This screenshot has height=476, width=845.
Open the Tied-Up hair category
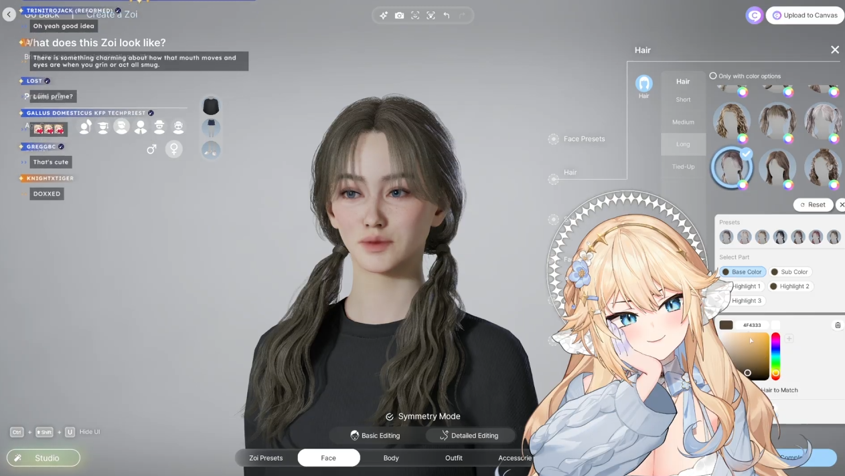(x=683, y=166)
